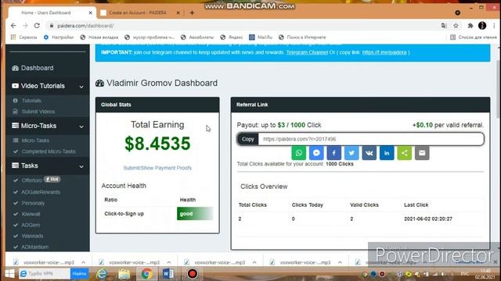Viewport: 501px width, 281px height.
Task: Open Kiwiwall task in sidebar
Action: click(x=31, y=214)
